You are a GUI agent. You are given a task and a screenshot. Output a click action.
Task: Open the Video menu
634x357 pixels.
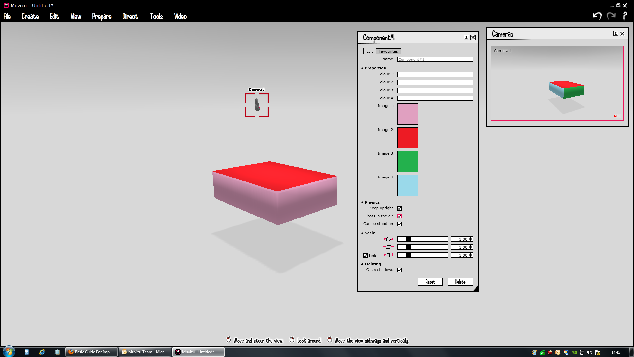coord(180,16)
